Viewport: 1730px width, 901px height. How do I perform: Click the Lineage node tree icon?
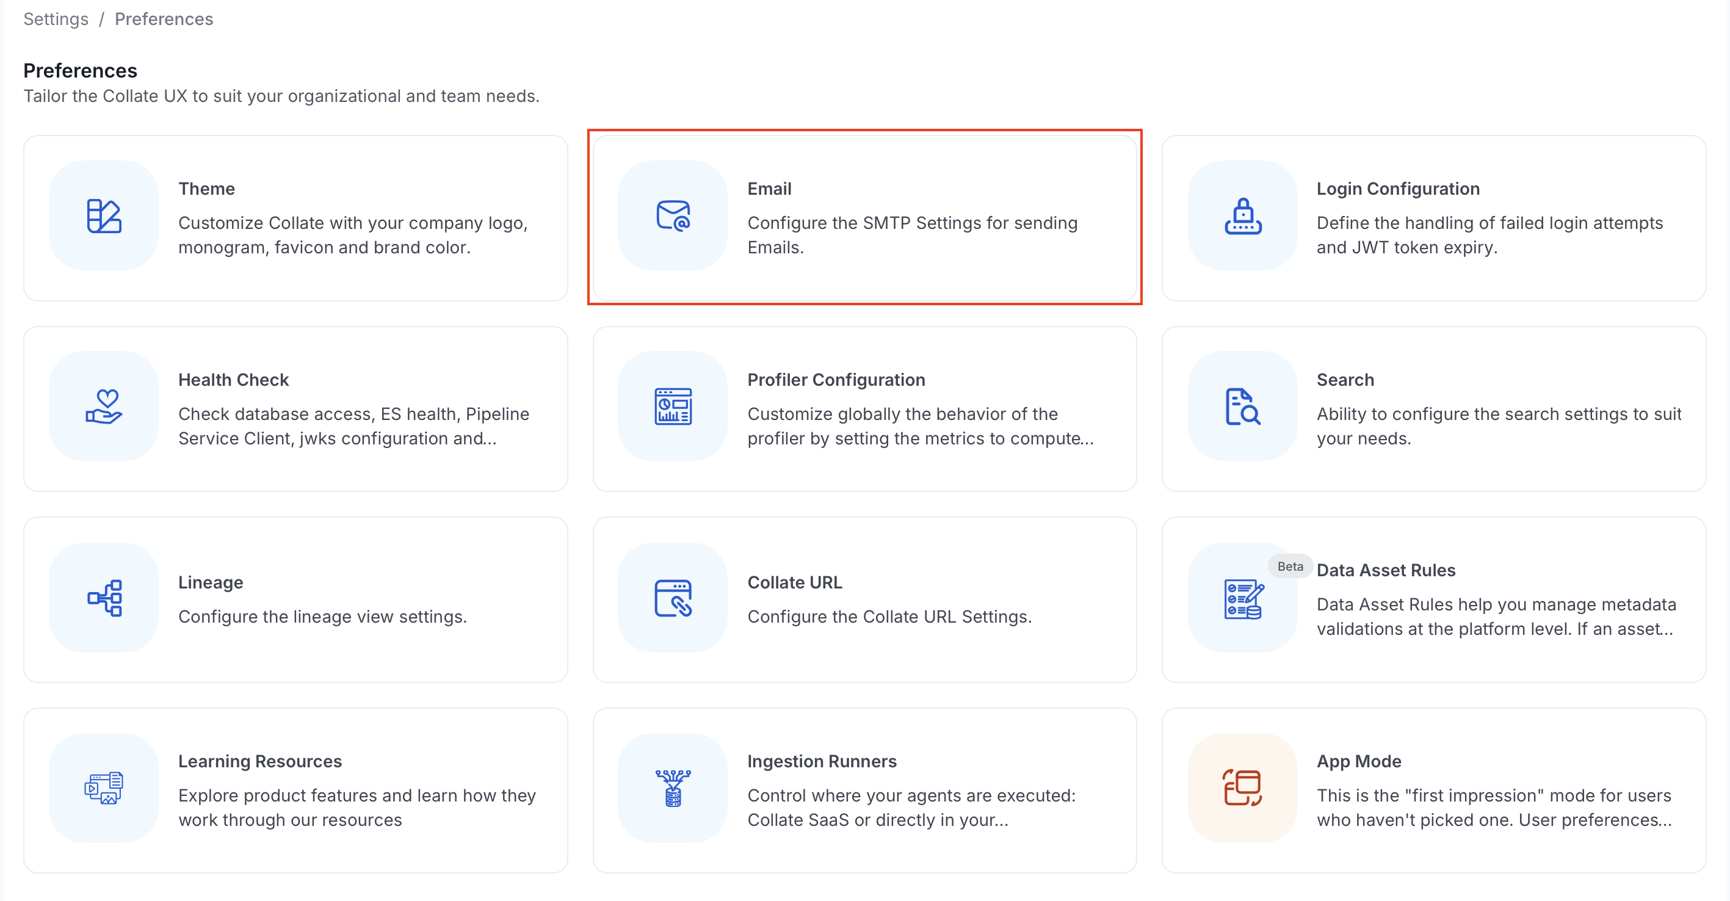point(104,598)
